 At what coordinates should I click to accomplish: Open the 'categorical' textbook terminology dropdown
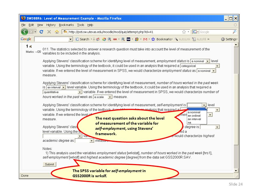click(x=200, y=66)
